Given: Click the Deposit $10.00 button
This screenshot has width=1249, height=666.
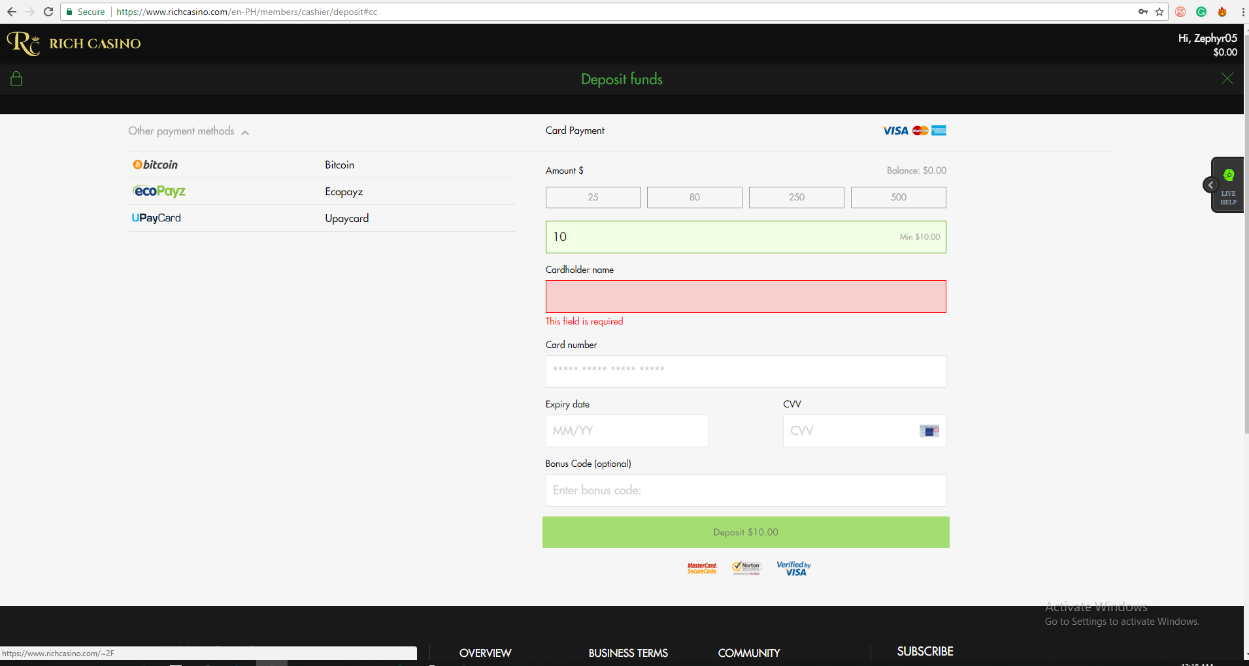Looking at the screenshot, I should click(746, 532).
